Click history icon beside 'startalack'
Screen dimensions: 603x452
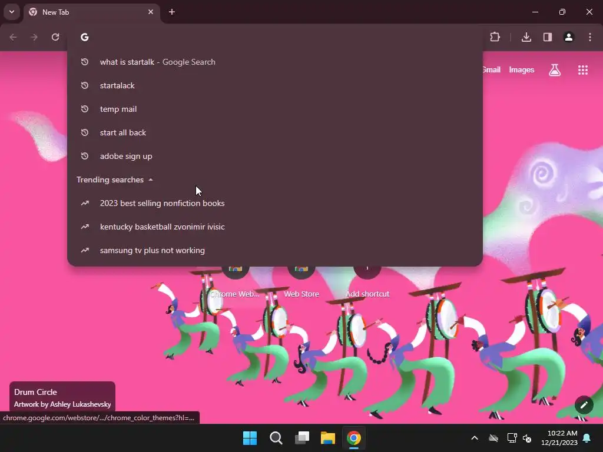click(85, 86)
